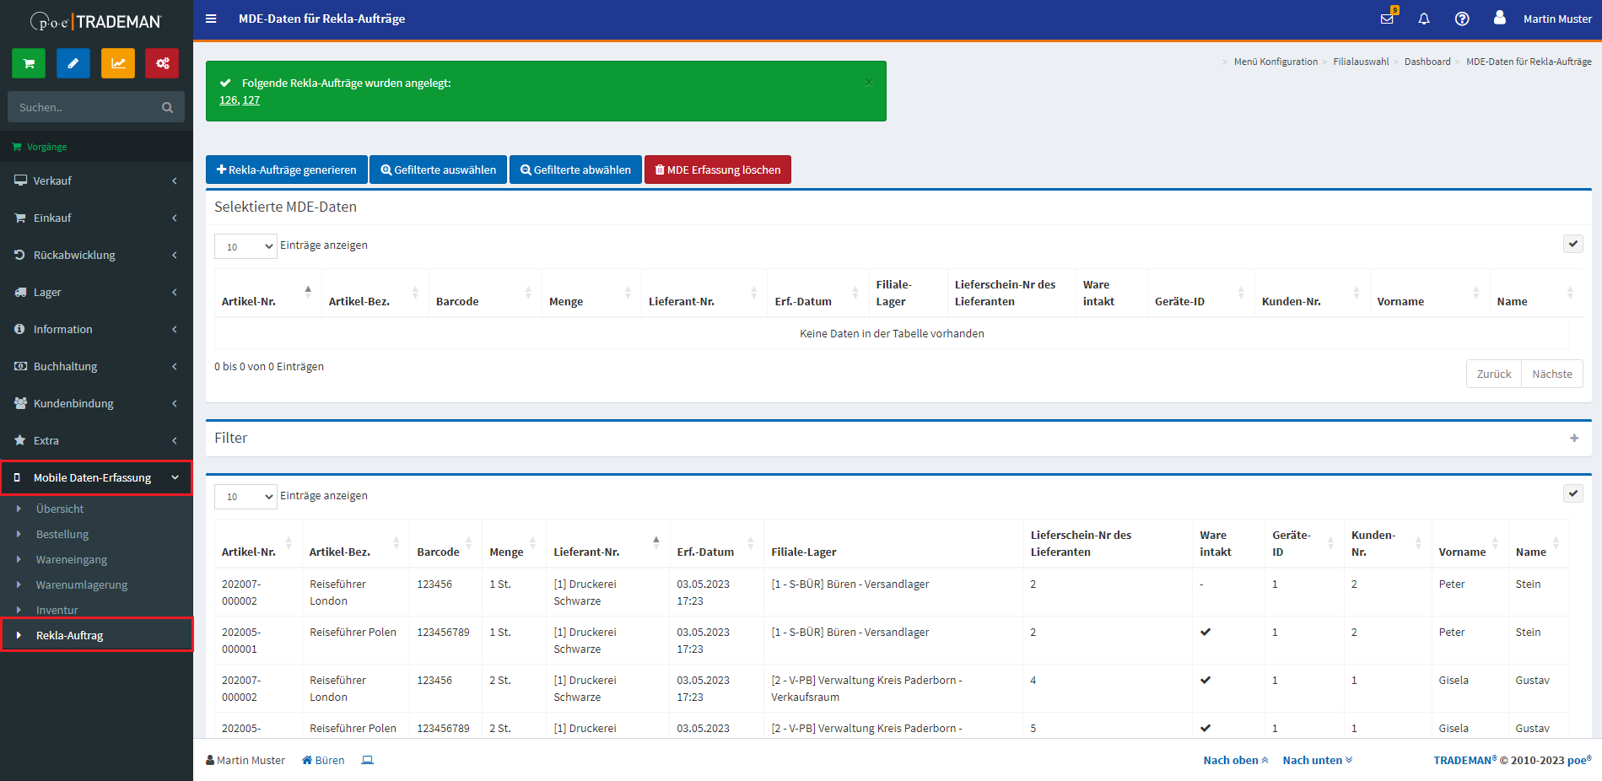The image size is (1602, 781).
Task: Open Rekla-Auftrag 126 link in notification
Action: click(x=228, y=100)
